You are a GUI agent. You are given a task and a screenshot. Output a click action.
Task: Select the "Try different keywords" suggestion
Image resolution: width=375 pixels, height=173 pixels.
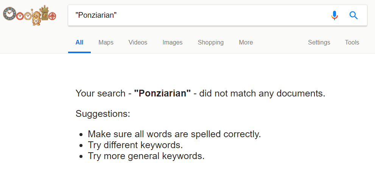pos(135,145)
